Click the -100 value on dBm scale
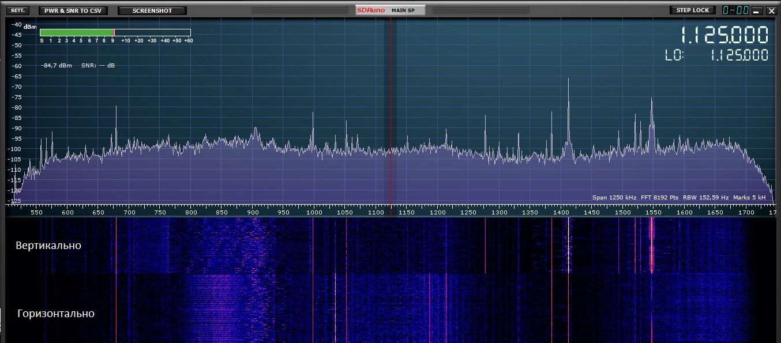 (x=15, y=149)
